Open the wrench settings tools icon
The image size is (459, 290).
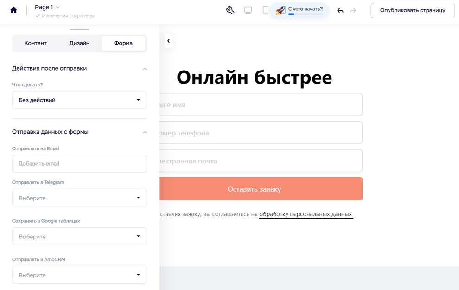click(x=230, y=11)
